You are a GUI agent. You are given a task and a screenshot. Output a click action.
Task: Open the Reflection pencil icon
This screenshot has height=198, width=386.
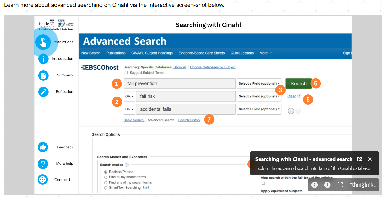43,92
